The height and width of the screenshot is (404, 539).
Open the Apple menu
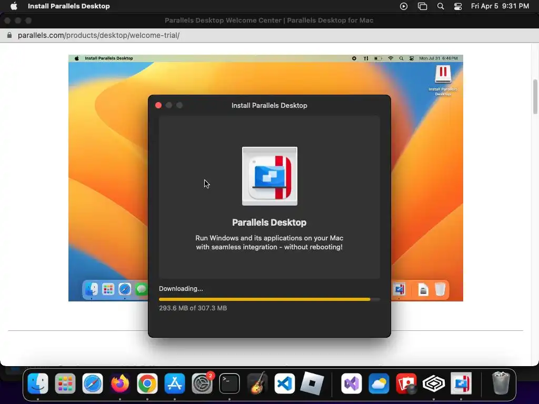coord(14,6)
